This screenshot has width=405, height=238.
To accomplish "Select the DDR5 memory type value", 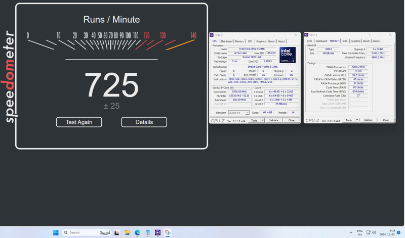I will (x=329, y=49).
